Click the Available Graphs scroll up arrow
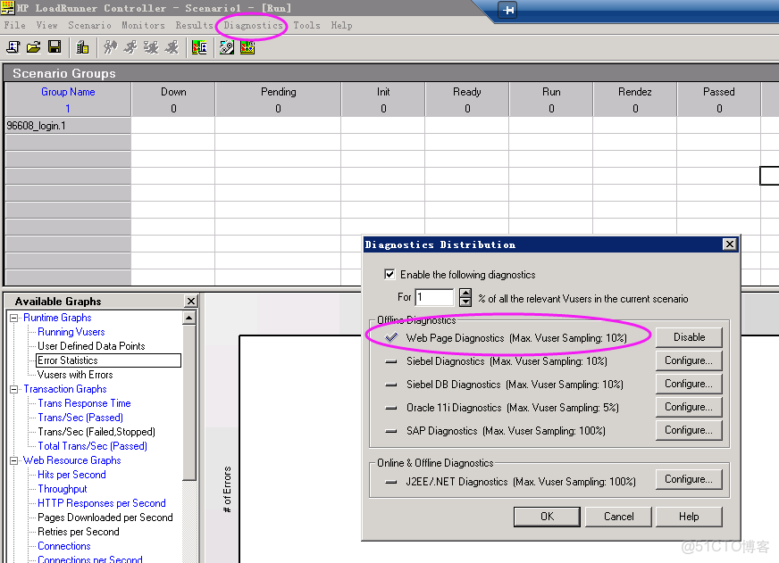The height and width of the screenshot is (563, 779). tap(188, 318)
